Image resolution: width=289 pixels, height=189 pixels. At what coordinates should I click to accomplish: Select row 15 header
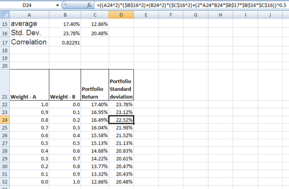pyautogui.click(x=5, y=24)
